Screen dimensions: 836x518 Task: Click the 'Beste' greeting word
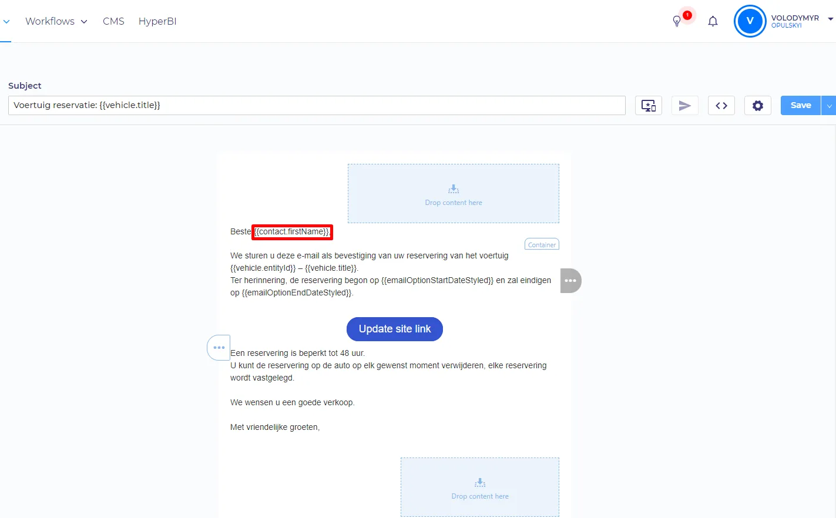[x=241, y=231]
